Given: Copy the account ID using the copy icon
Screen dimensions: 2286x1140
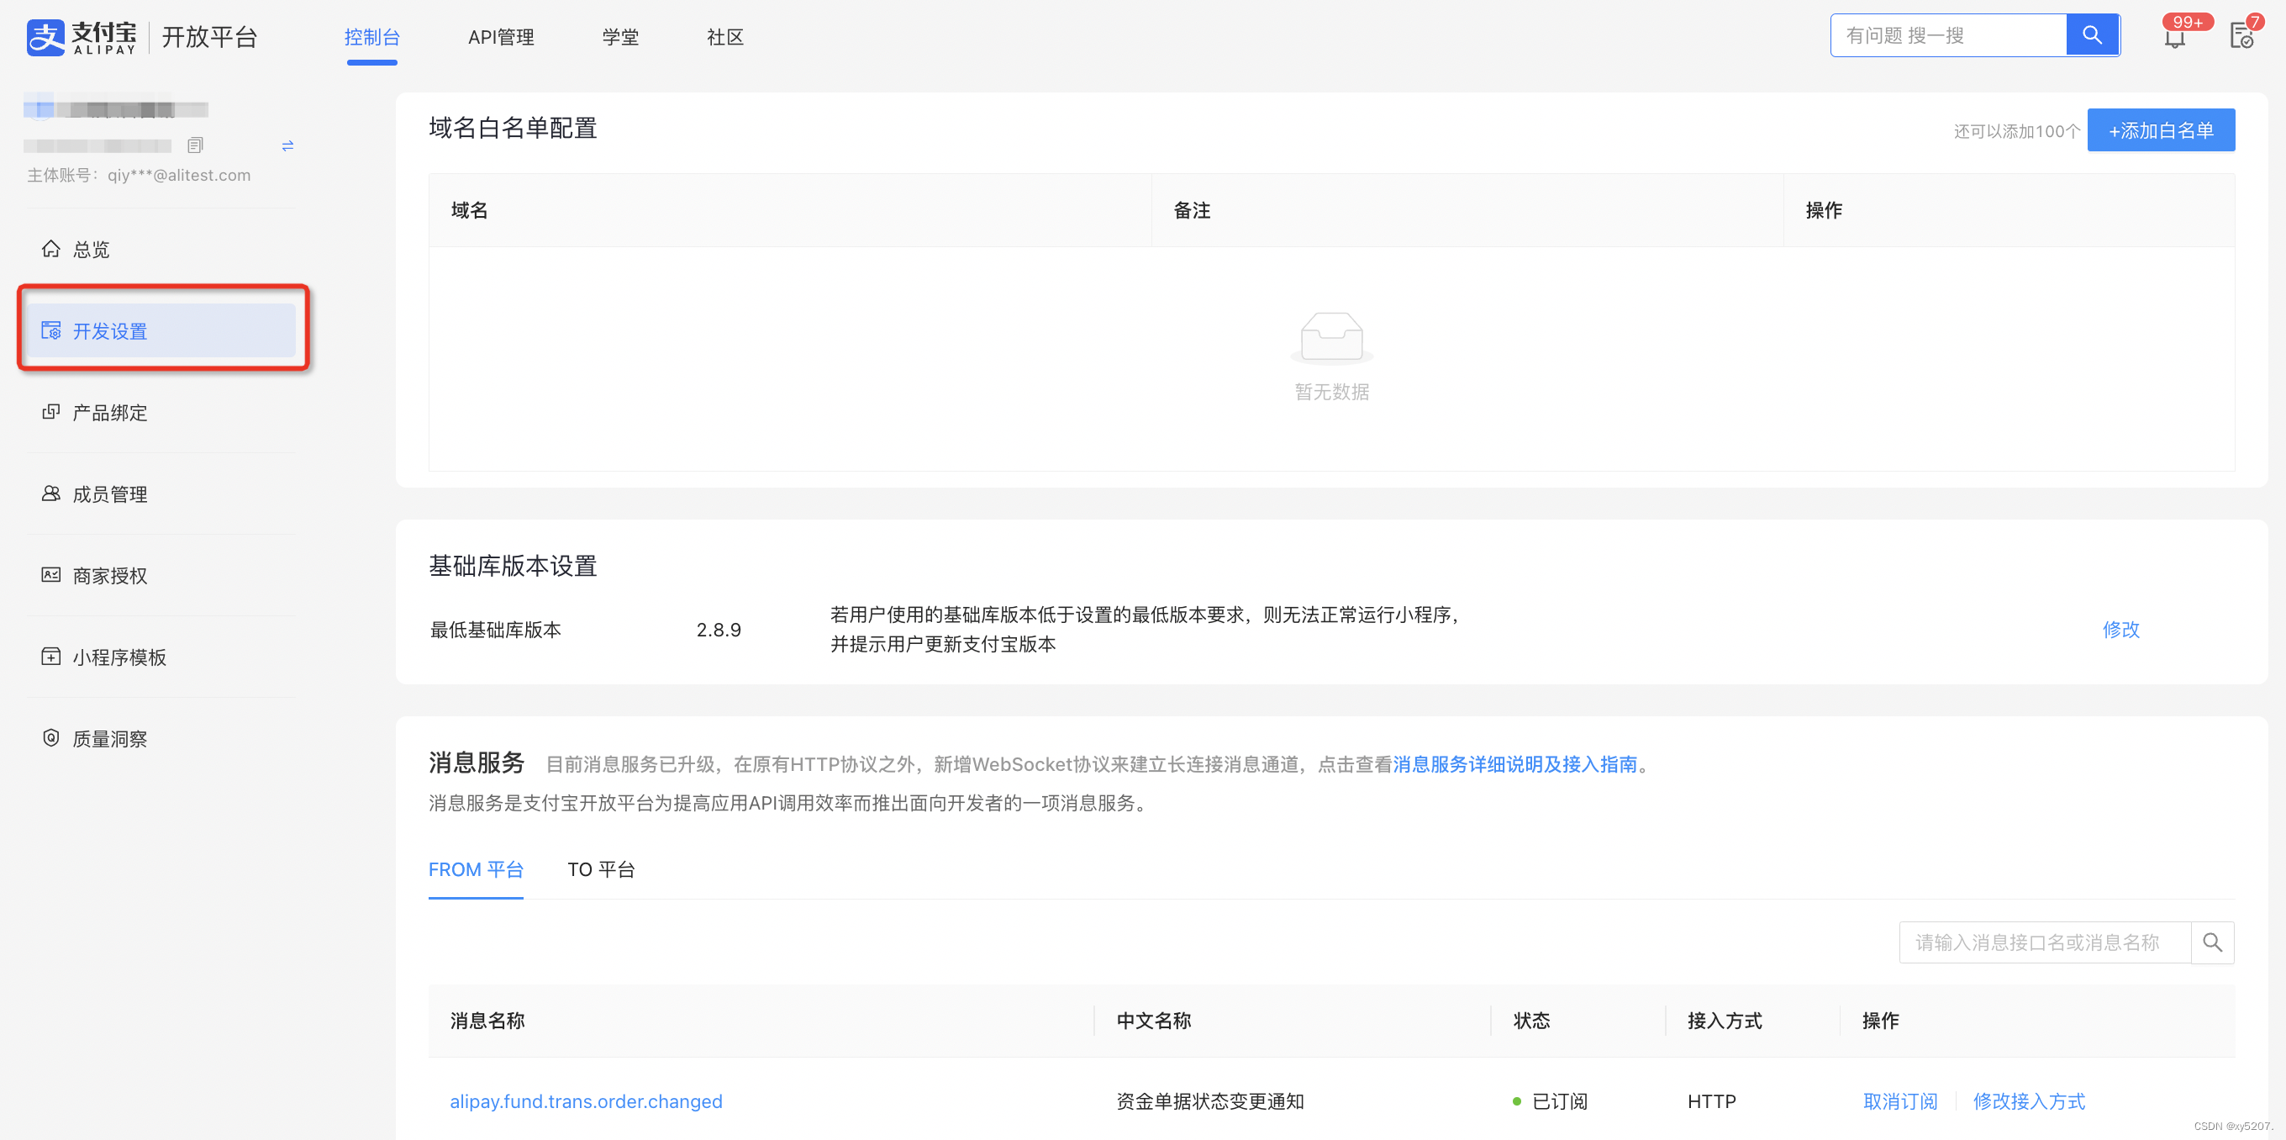Looking at the screenshot, I should [x=195, y=145].
